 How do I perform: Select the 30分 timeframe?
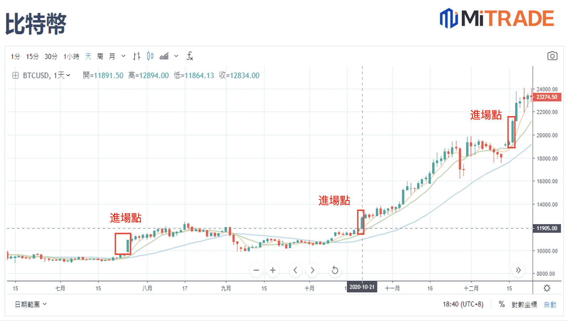pyautogui.click(x=51, y=56)
